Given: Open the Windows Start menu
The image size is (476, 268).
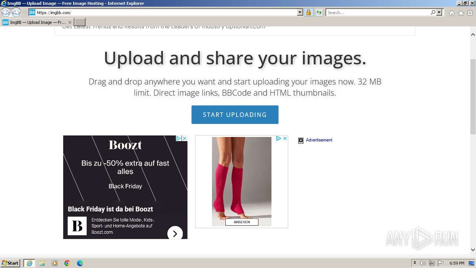Looking at the screenshot, I should click(x=10, y=263).
